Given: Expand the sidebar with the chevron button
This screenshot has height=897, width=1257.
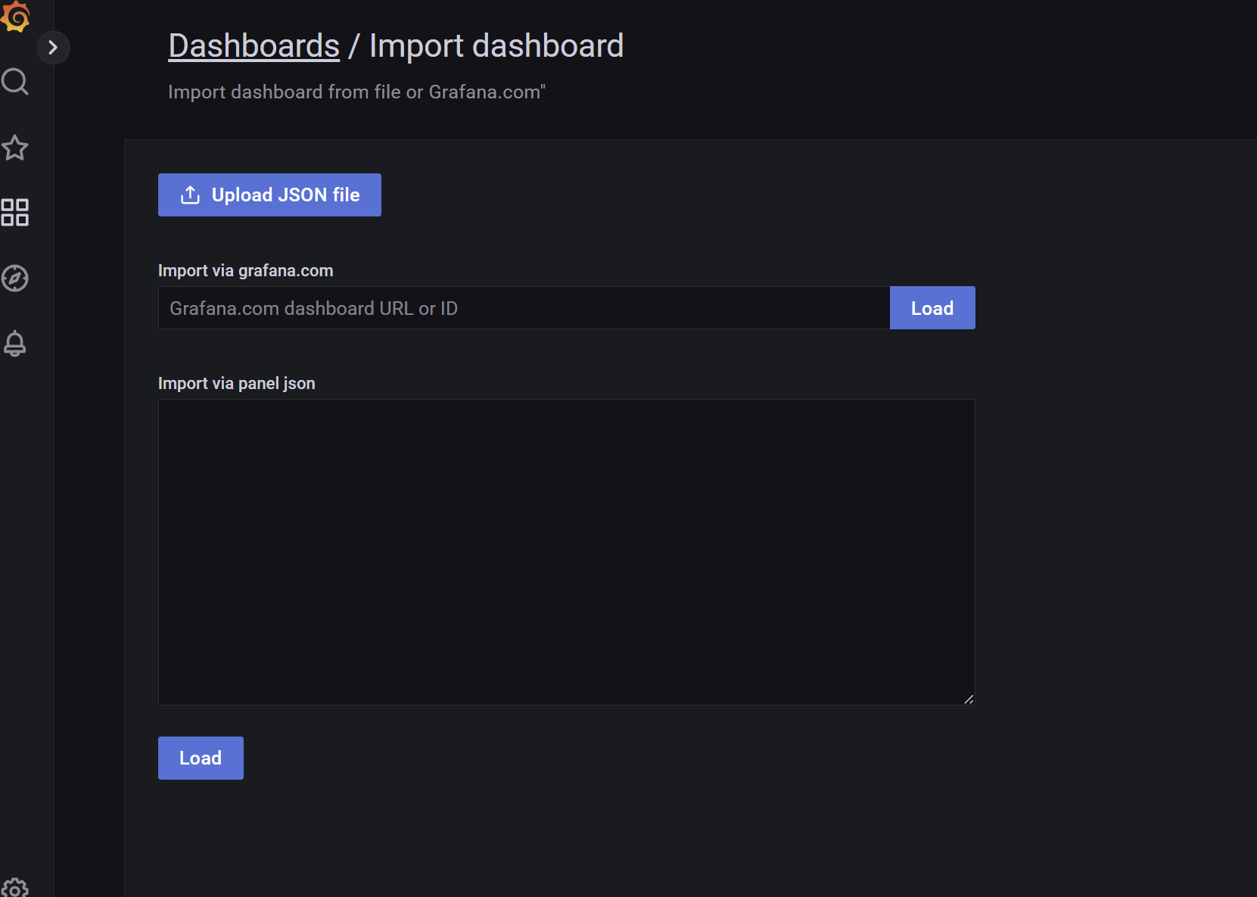Looking at the screenshot, I should point(53,48).
